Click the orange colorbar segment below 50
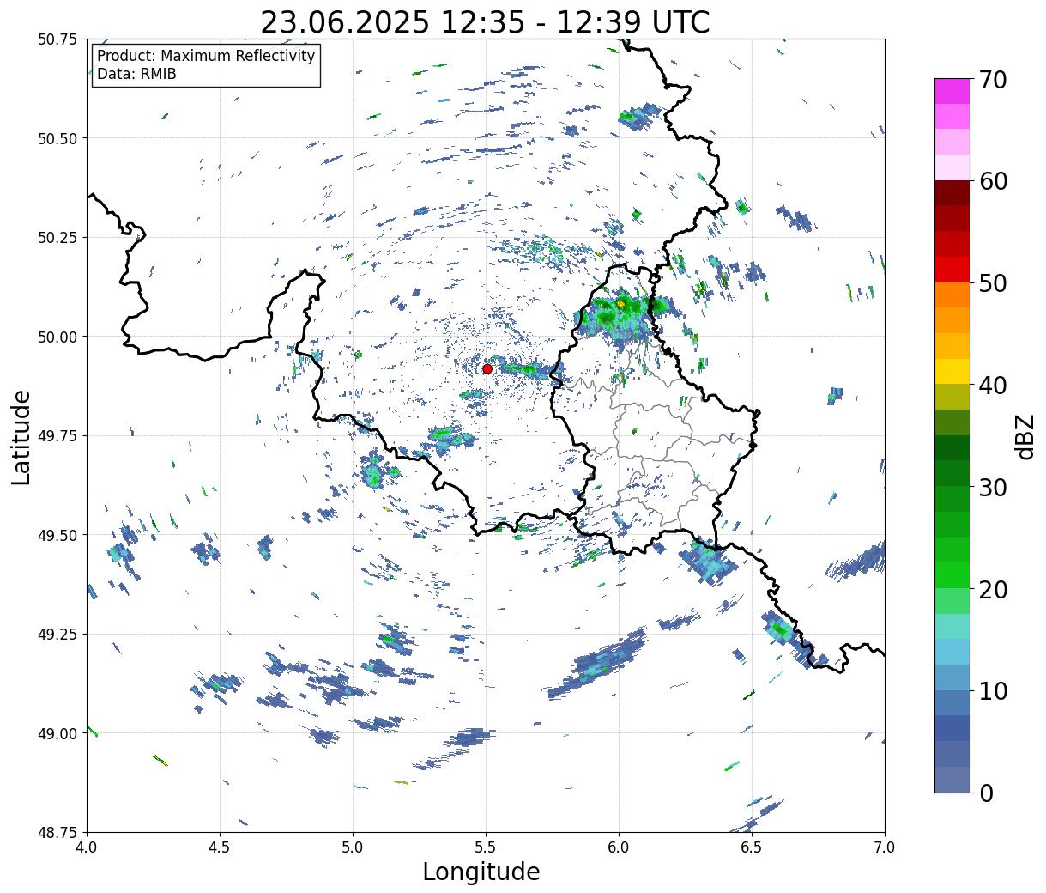Screen dimensions: 1046x893 [x=952, y=295]
